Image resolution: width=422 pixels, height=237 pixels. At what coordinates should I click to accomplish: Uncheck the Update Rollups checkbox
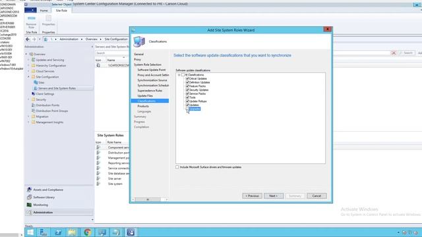pos(187,101)
